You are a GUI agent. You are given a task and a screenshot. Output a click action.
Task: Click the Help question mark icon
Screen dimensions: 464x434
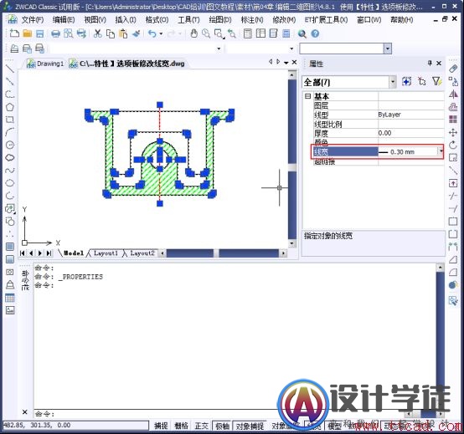coord(315,33)
